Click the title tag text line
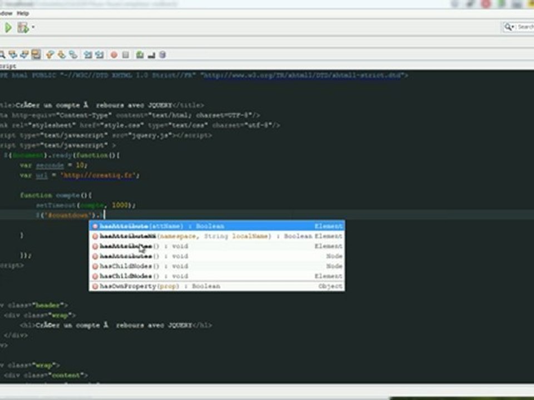 pos(102,105)
